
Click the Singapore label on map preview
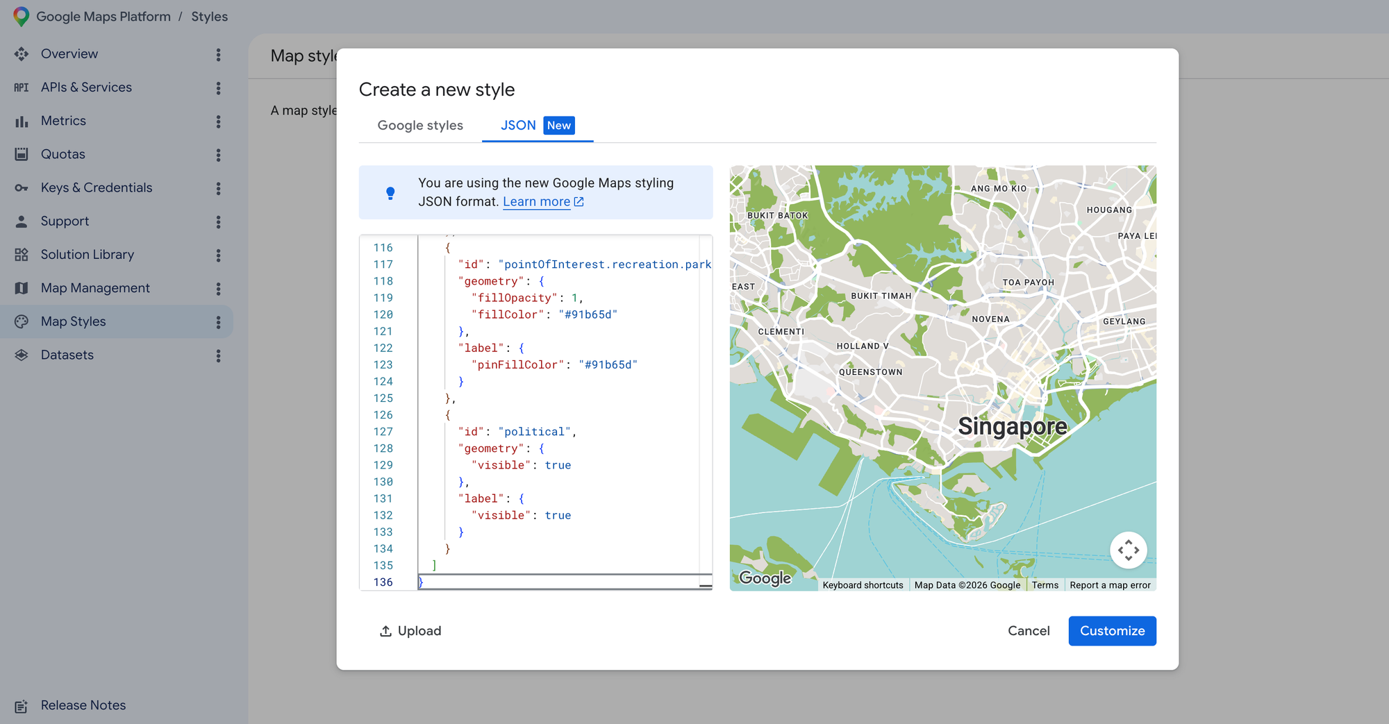(1012, 426)
